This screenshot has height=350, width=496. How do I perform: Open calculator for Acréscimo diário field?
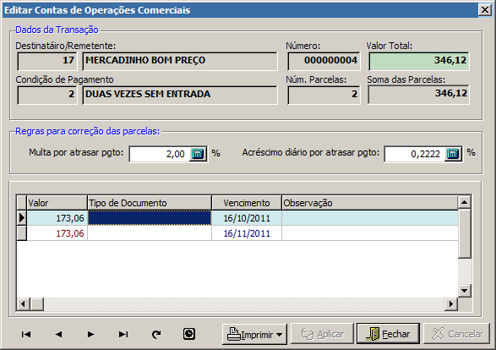pyautogui.click(x=453, y=154)
